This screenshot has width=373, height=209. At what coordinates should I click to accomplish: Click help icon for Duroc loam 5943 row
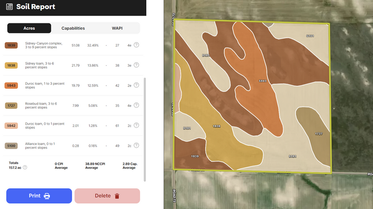tap(136, 85)
